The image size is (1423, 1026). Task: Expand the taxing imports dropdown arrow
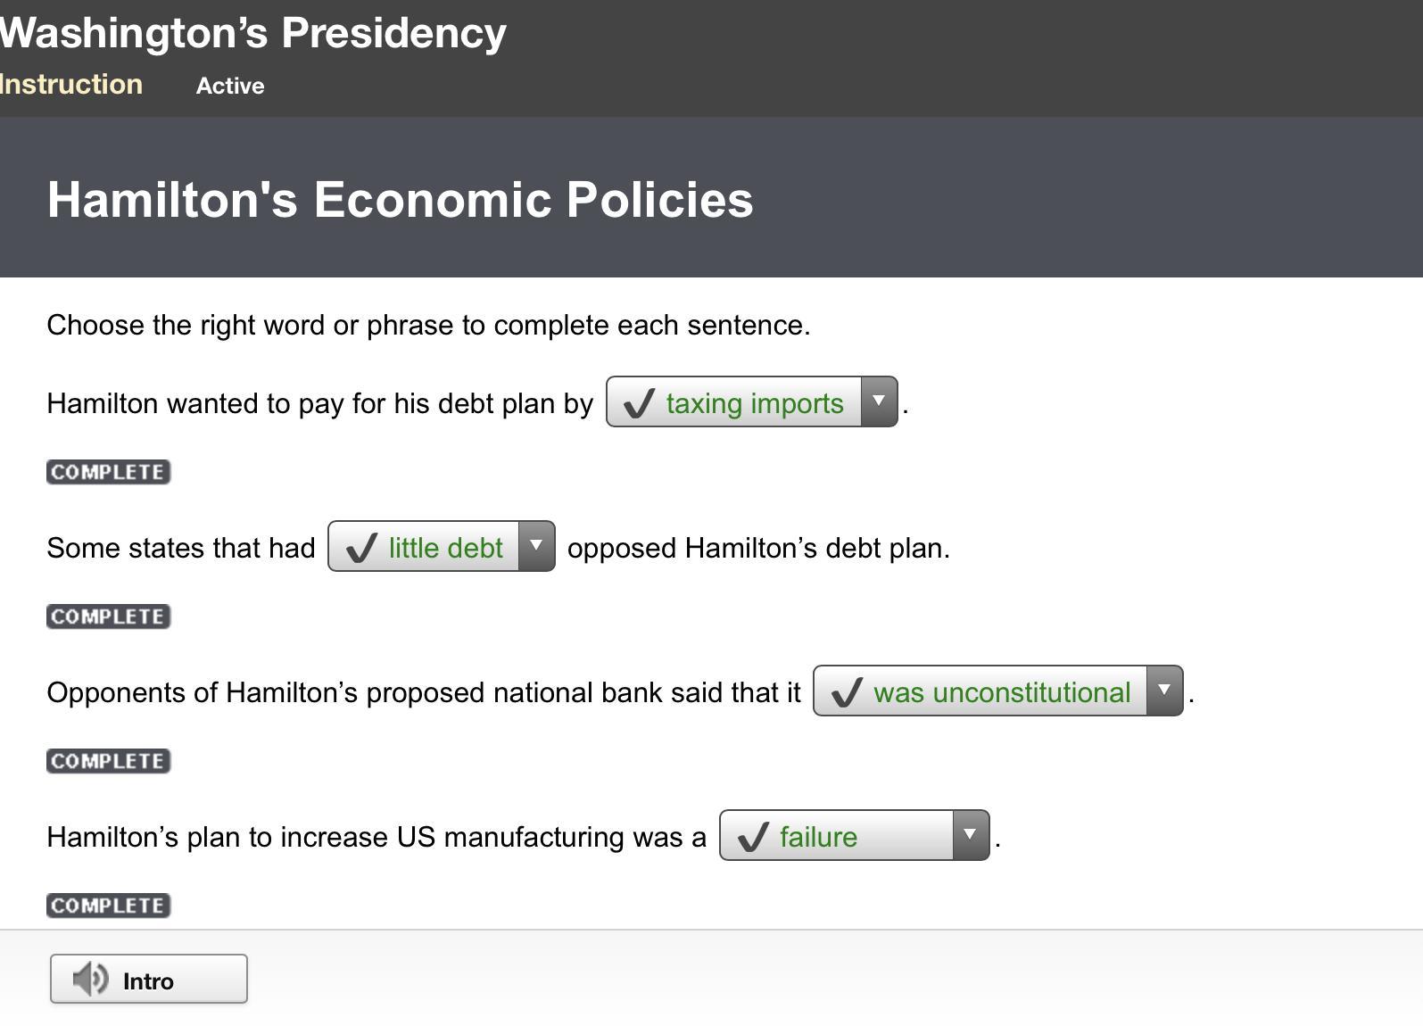(879, 401)
